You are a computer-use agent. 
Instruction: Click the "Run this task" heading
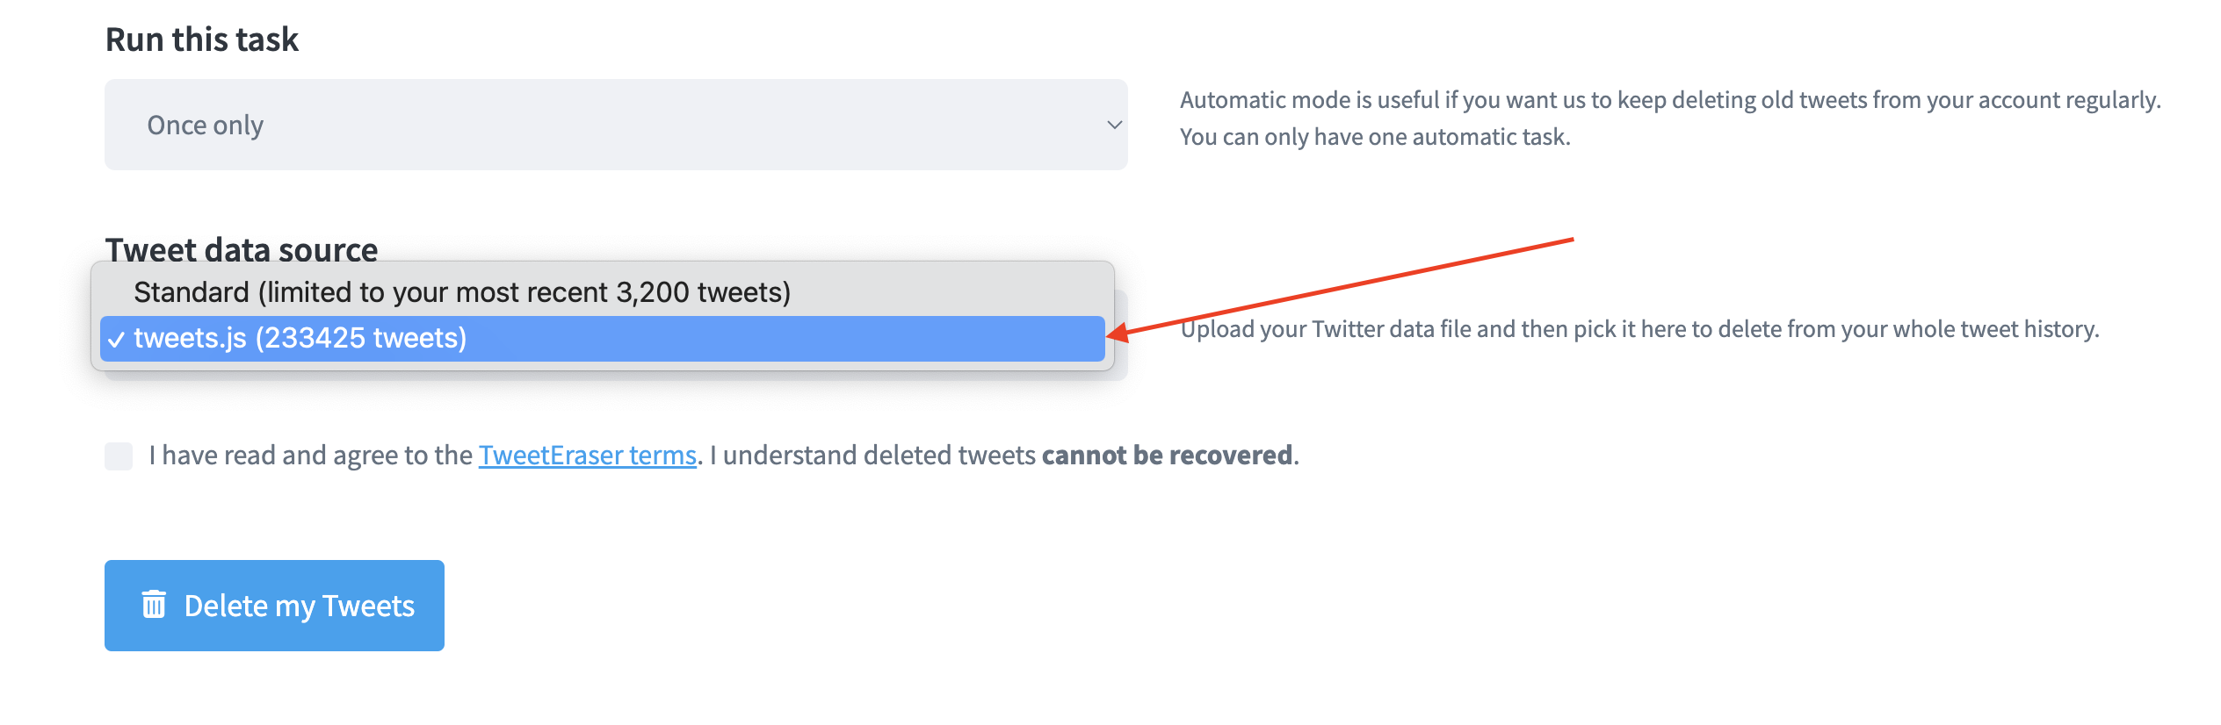(x=202, y=40)
